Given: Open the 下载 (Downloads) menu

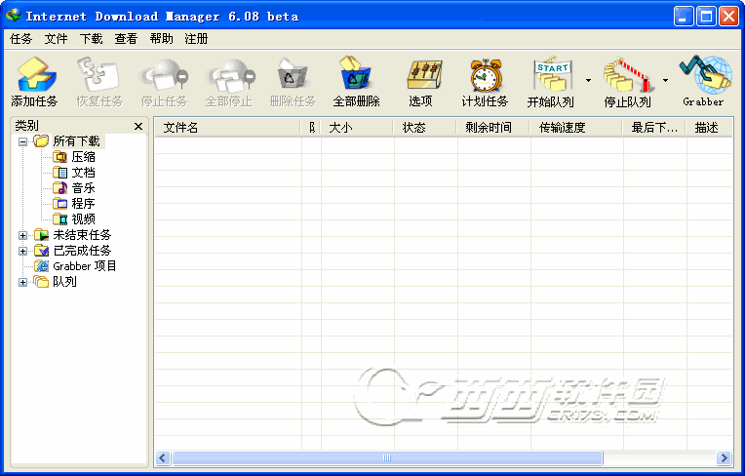Looking at the screenshot, I should point(92,38).
